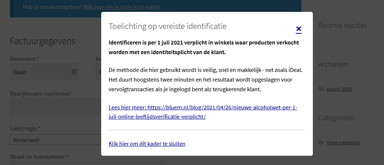Click the dialog title 'Toelichting op vereiste identificatie'

pos(168,26)
